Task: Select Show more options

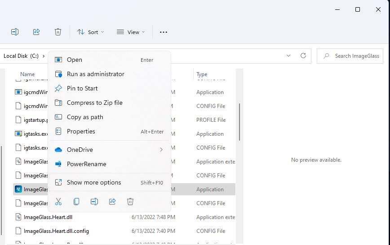Action: coord(94,182)
